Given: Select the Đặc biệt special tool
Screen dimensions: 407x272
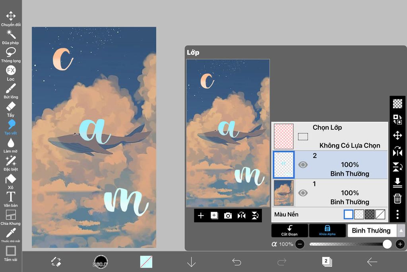Looking at the screenshot, I should 11,164.
